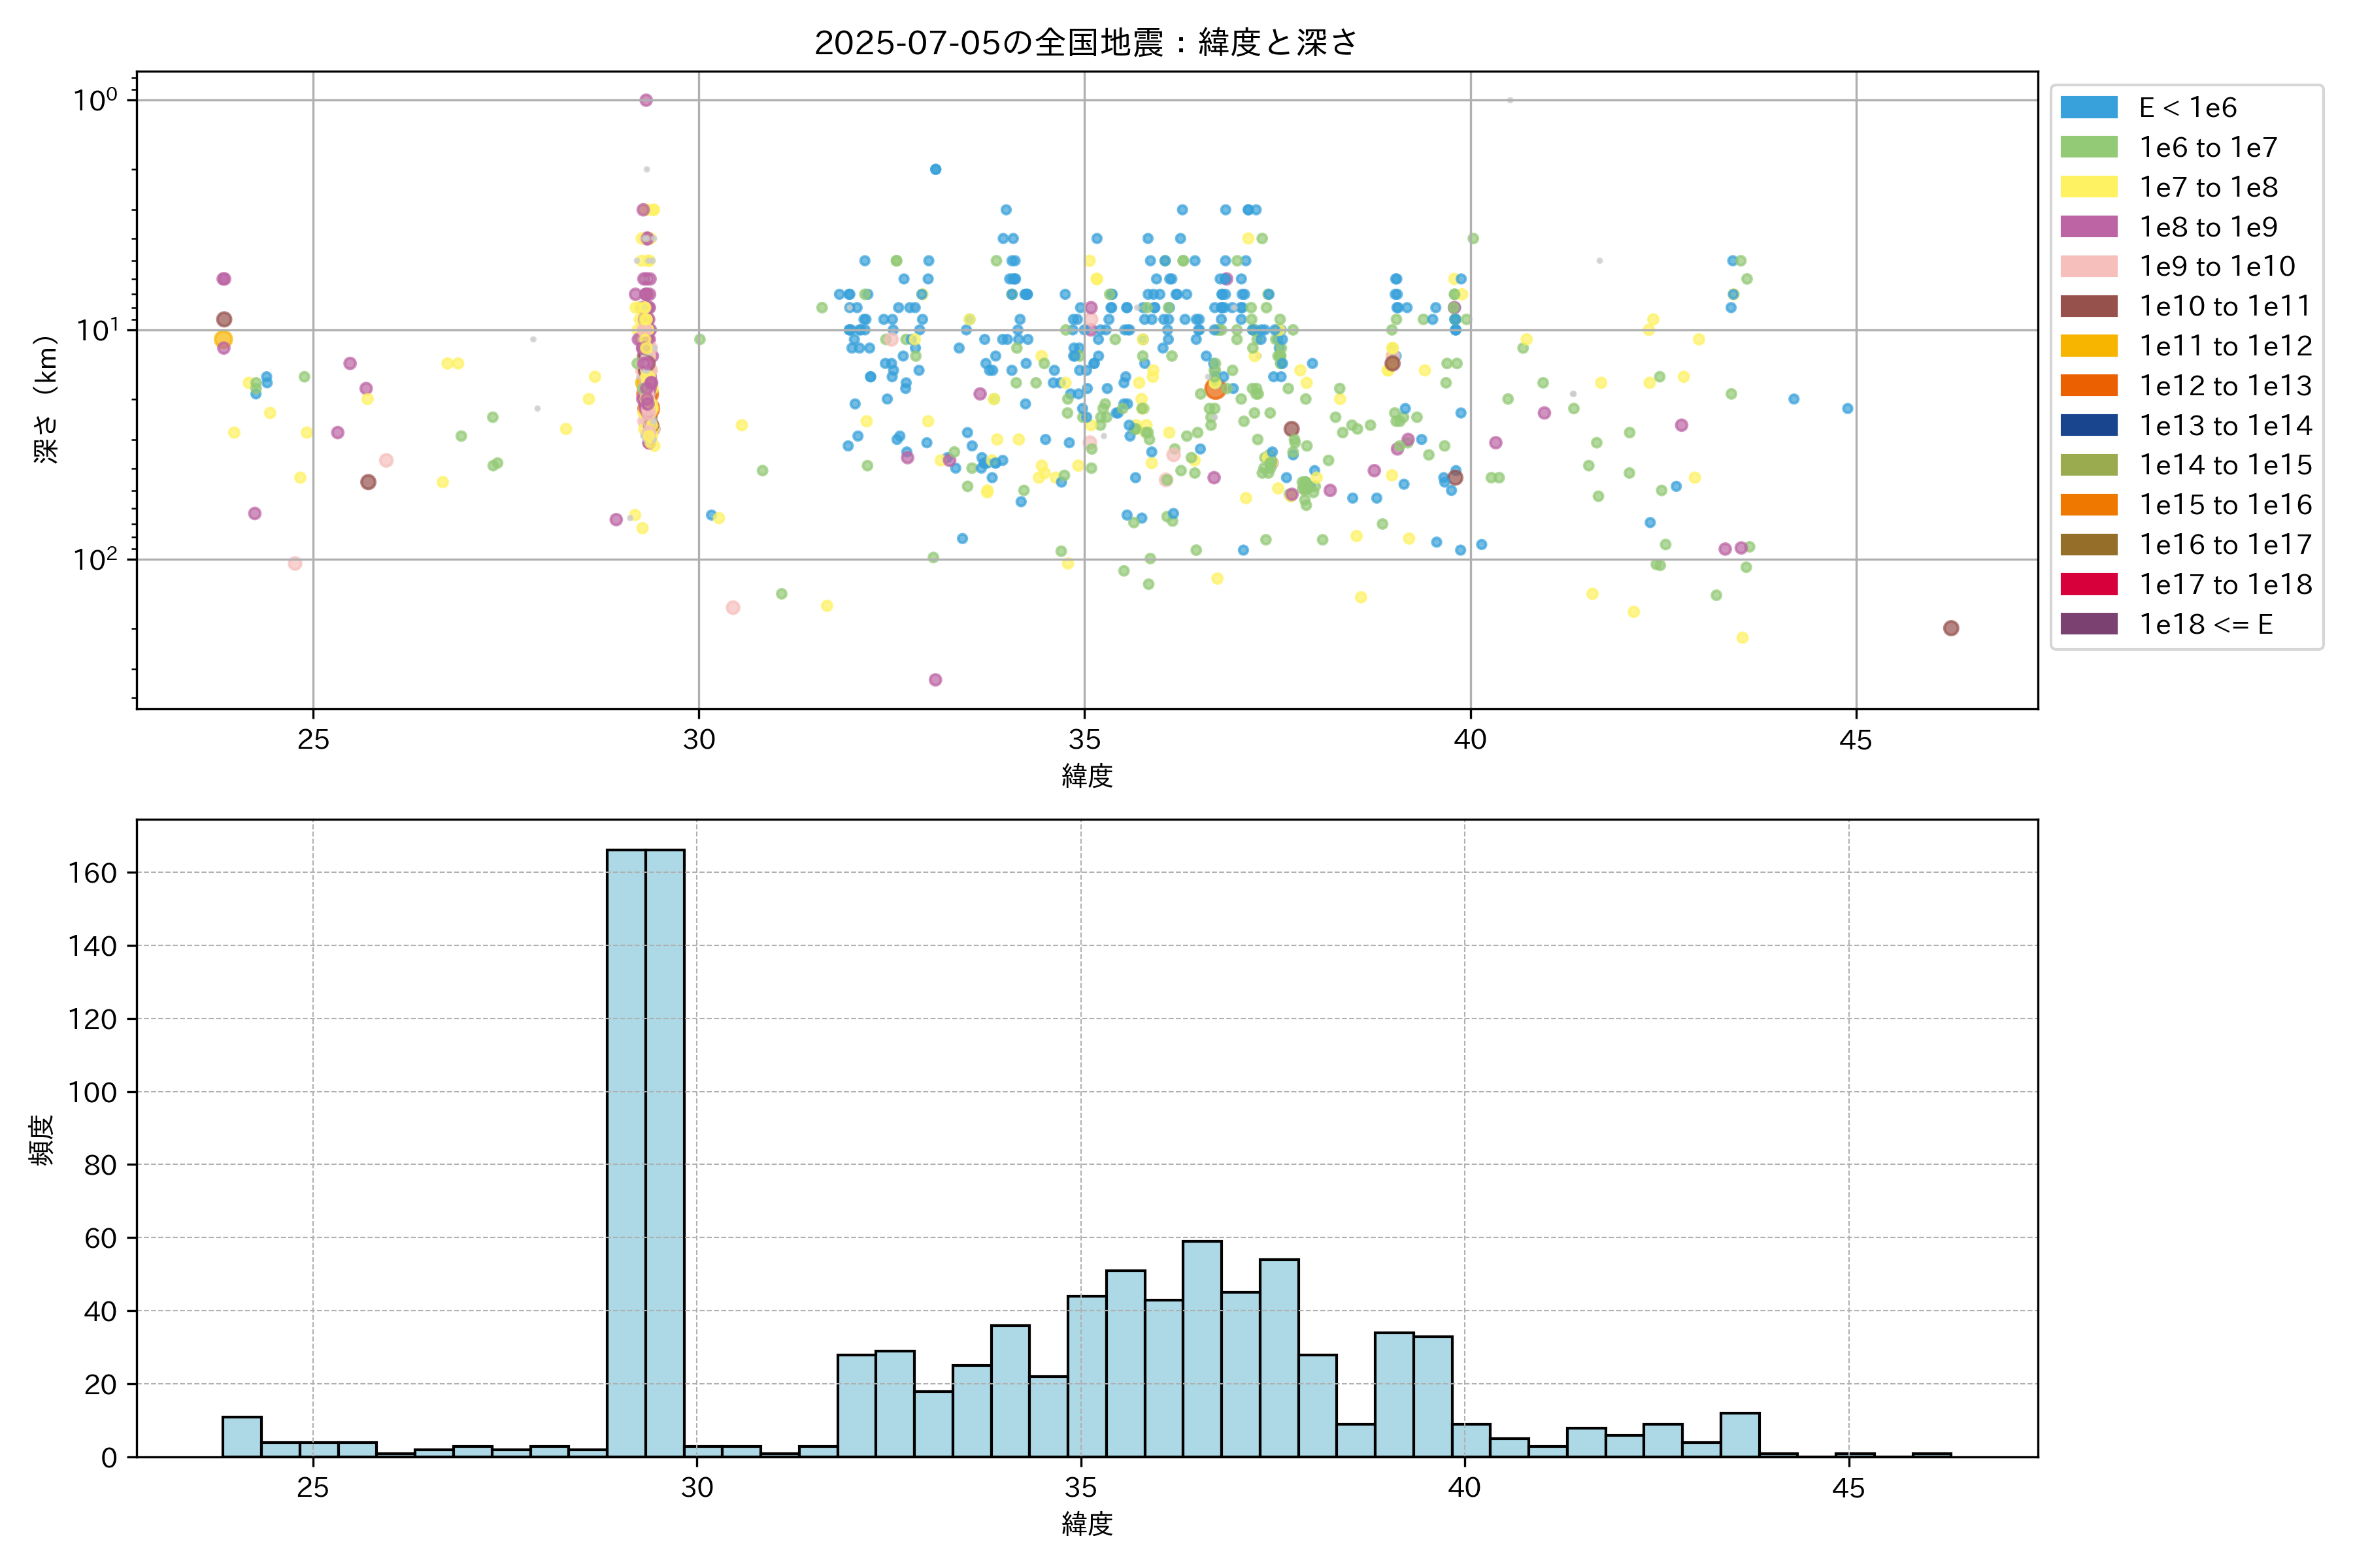Click the navy 1e13 to 1e14 swatch

click(x=2088, y=425)
